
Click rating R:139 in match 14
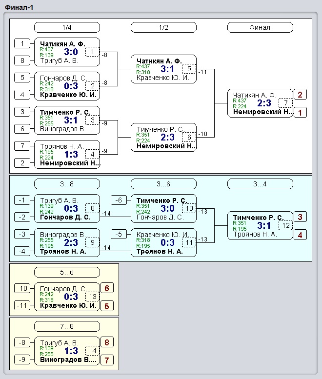click(x=46, y=348)
